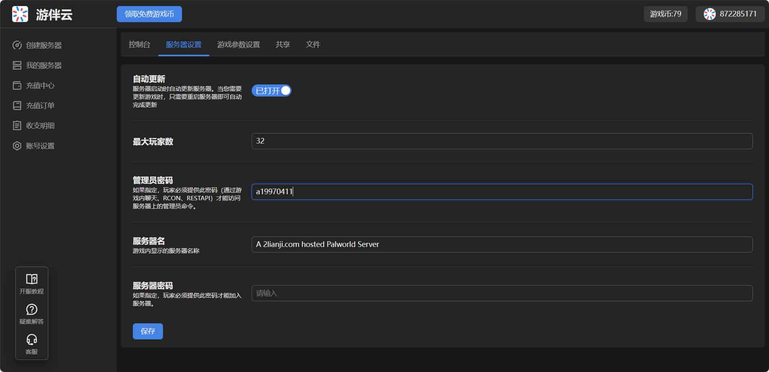The image size is (769, 372).
Task: Toggle the 自动更新 switch off
Action: (271, 90)
